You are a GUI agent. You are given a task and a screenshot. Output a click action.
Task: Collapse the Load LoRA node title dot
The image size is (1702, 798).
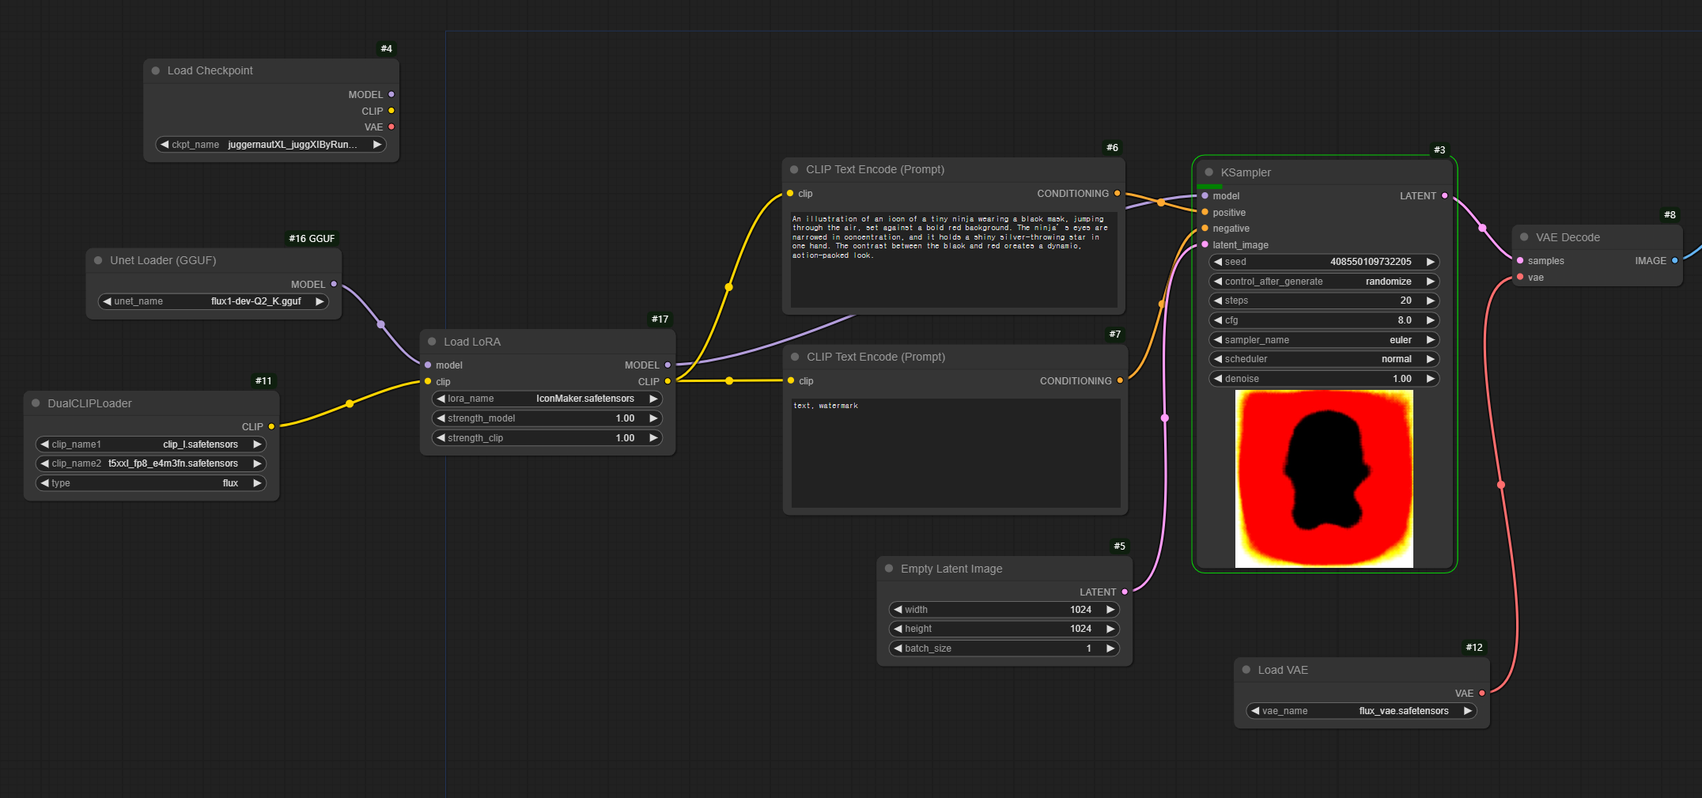(x=432, y=342)
